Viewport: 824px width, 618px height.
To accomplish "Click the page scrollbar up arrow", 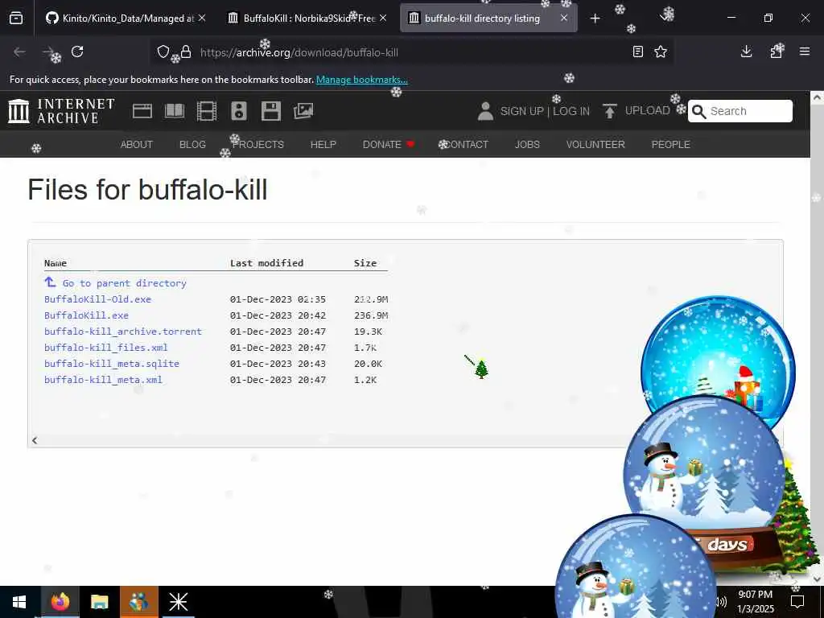I will [x=817, y=97].
